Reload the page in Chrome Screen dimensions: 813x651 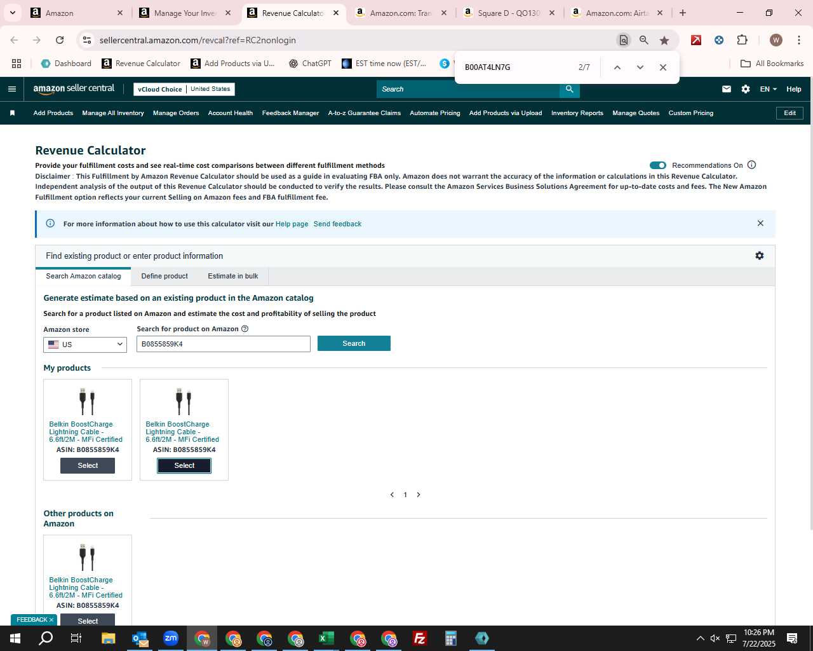click(x=60, y=40)
